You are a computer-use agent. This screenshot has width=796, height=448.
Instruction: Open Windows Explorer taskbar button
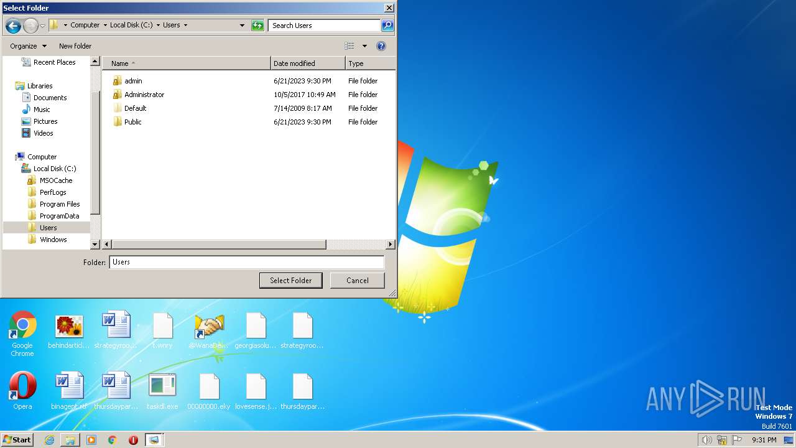(70, 440)
